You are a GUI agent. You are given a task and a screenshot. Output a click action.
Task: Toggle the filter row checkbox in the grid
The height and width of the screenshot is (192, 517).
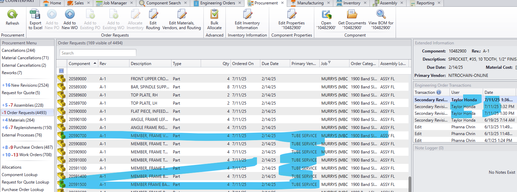[x=61, y=71]
